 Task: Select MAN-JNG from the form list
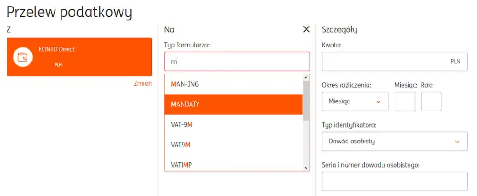233,84
